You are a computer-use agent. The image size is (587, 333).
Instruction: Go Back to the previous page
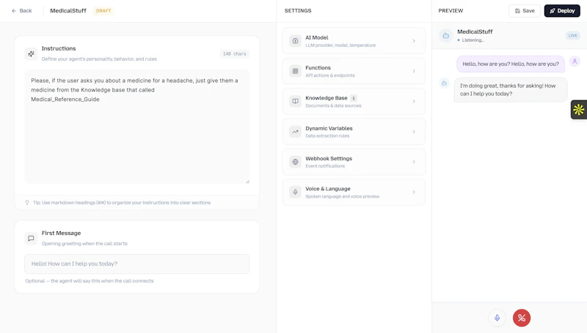[x=22, y=11]
